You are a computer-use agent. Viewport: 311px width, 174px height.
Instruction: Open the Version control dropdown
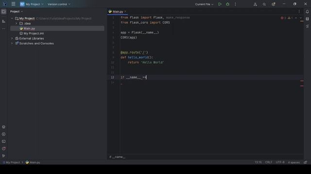[x=59, y=4]
